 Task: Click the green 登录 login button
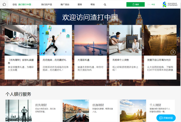[x=135, y=4]
